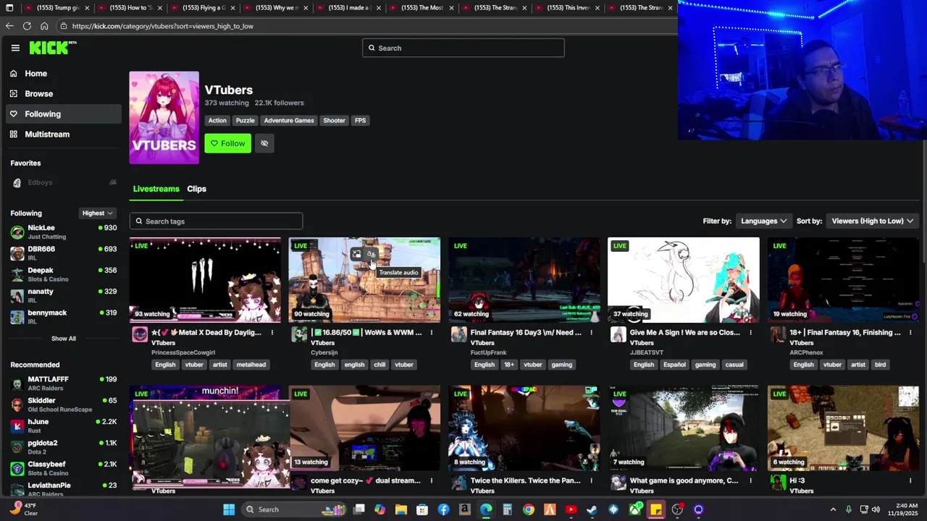Screen dimensions: 927x521
Task: Click the PrincessSpaceCowgirl streamer avatar
Action: pos(140,334)
